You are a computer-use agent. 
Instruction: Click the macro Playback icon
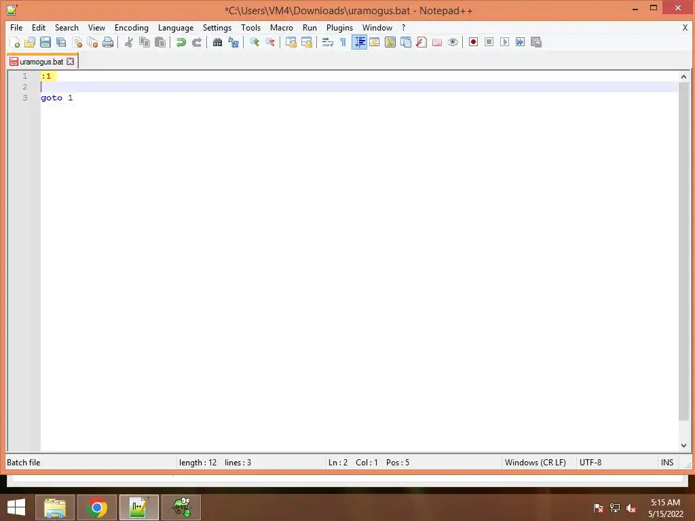click(x=504, y=42)
